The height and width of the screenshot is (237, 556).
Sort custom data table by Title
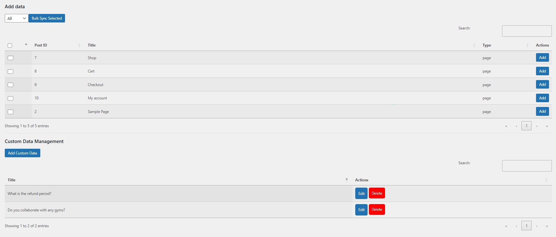point(12,180)
